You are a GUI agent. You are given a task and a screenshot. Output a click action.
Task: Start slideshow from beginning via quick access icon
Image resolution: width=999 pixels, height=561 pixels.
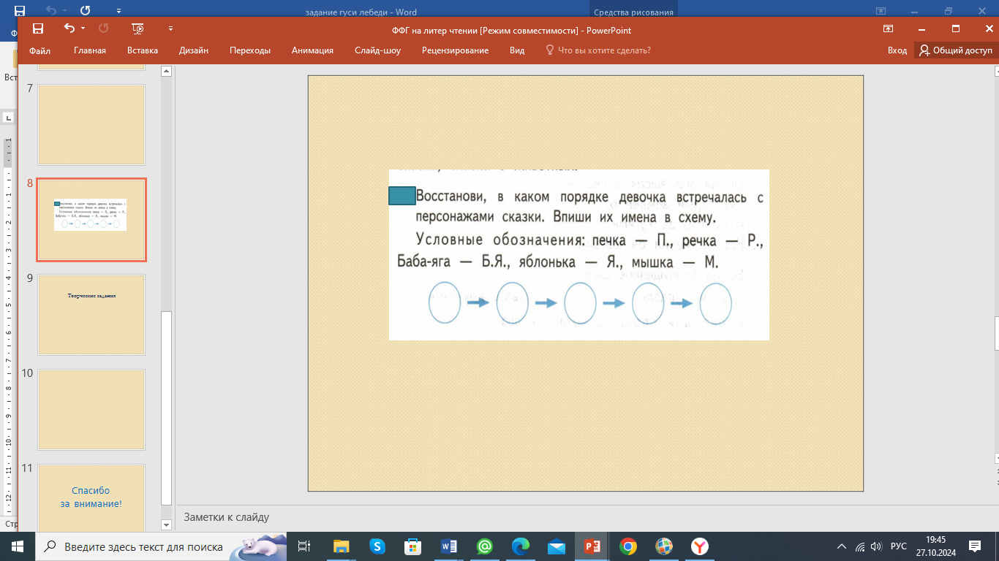tap(137, 28)
